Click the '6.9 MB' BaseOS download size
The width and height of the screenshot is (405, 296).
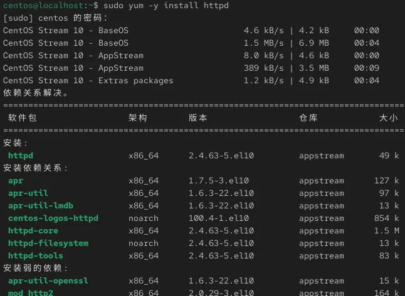tap(314, 43)
